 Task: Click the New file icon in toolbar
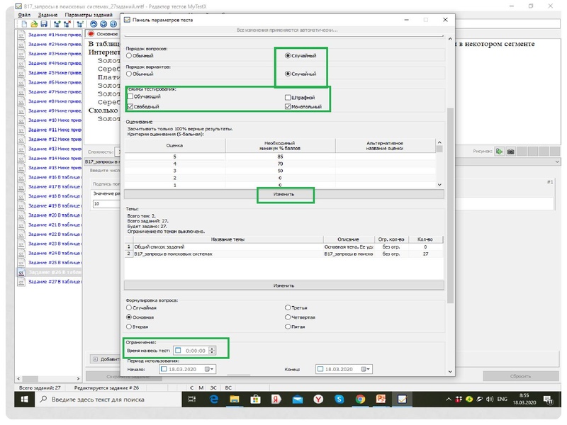(x=23, y=23)
